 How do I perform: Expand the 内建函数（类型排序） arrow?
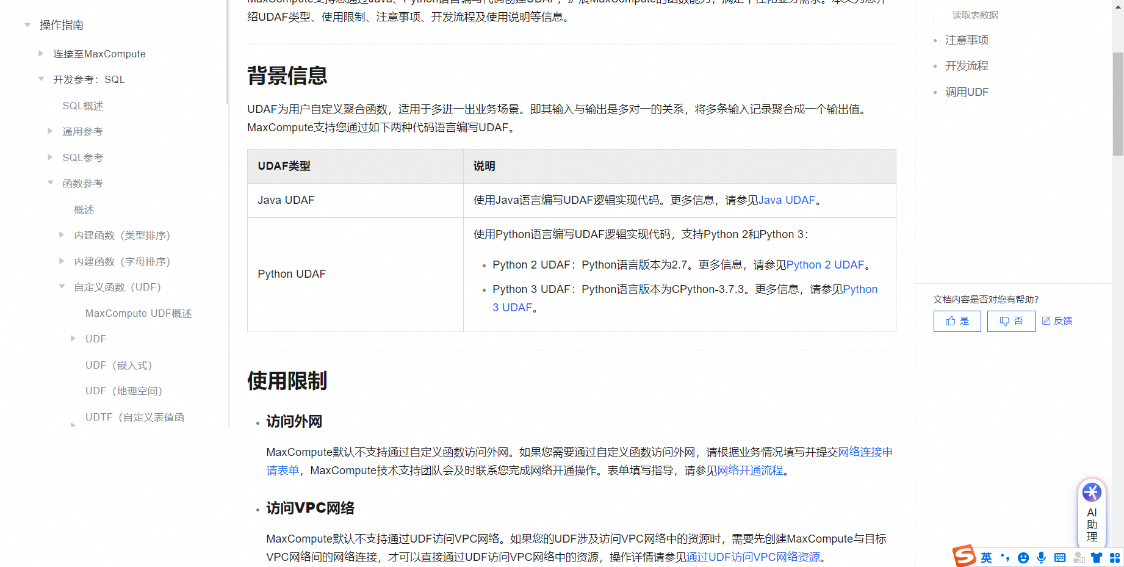[x=62, y=235]
